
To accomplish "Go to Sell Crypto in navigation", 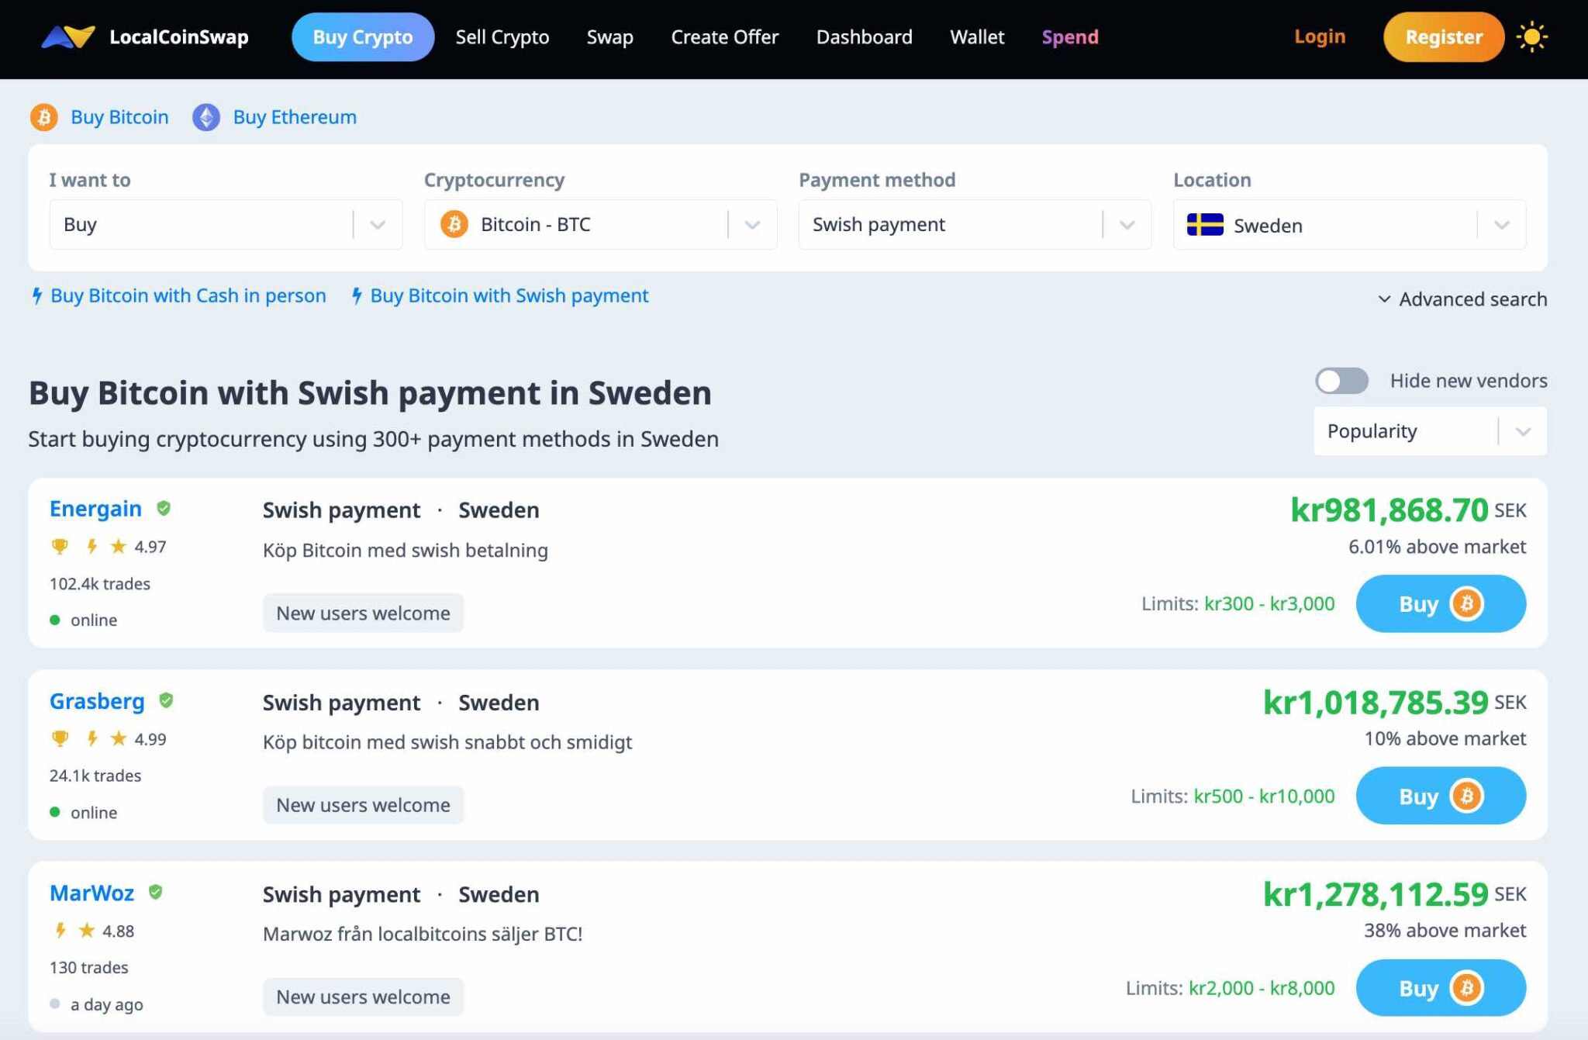I will click(502, 37).
